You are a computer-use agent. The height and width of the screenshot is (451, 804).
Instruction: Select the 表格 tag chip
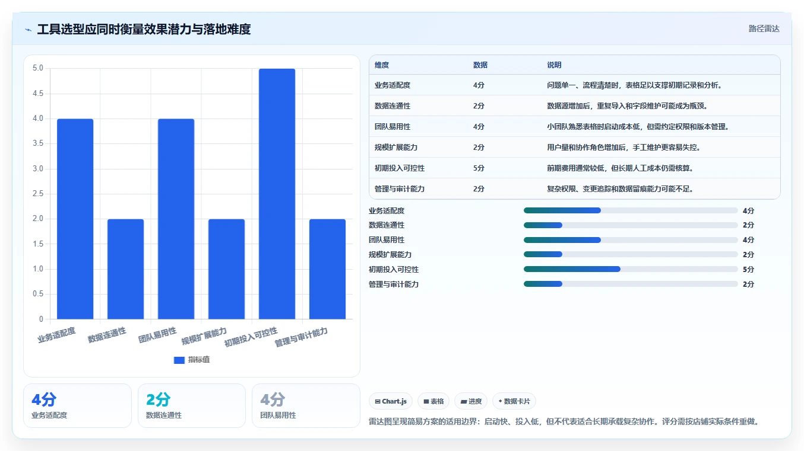tap(433, 401)
